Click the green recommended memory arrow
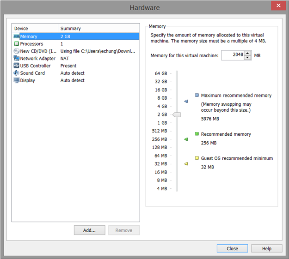This screenshot has height=259, width=289. point(186,139)
